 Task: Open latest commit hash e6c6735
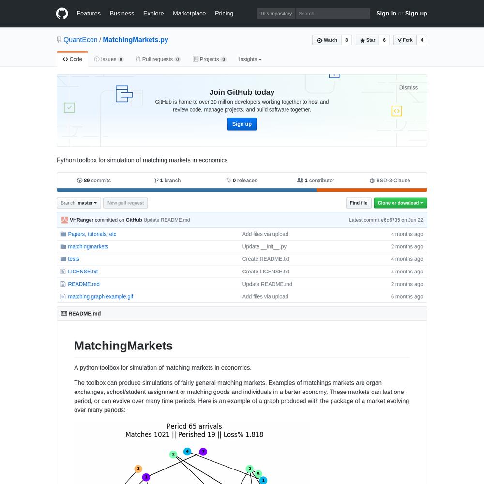(x=390, y=220)
